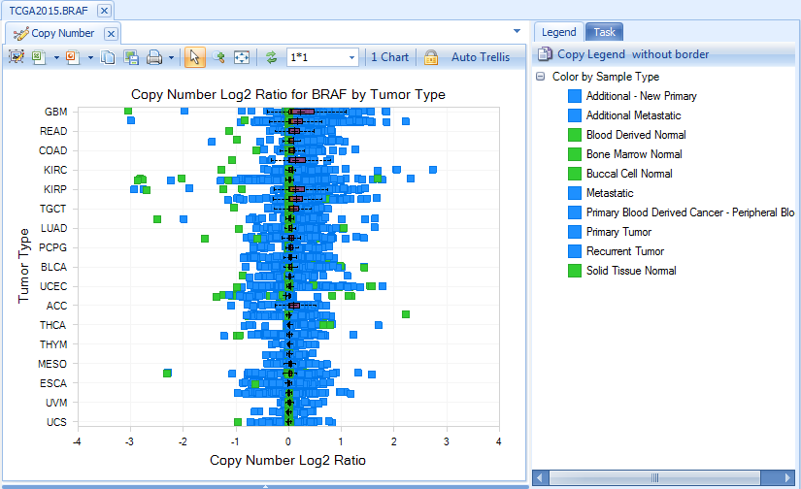Click 'Color by Sample Type' heading
This screenshot has height=489, width=801.
(x=605, y=77)
